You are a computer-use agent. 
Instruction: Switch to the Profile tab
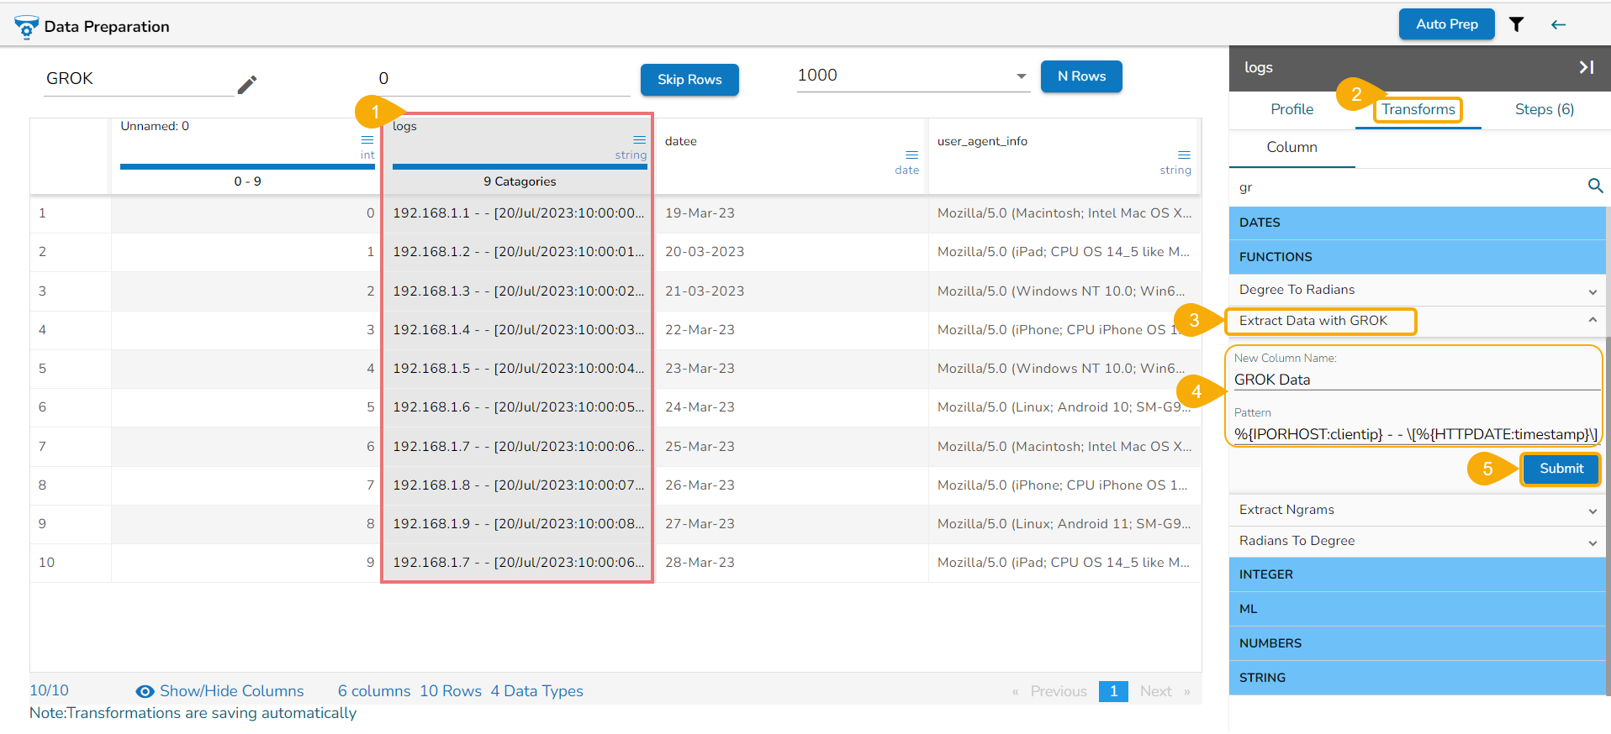[x=1291, y=109]
